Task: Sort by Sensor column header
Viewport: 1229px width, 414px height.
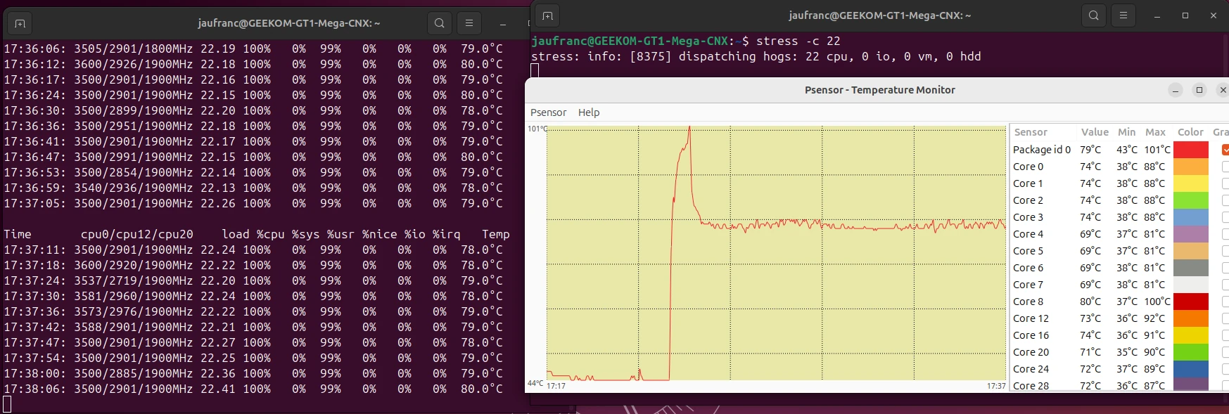Action: [x=1031, y=132]
